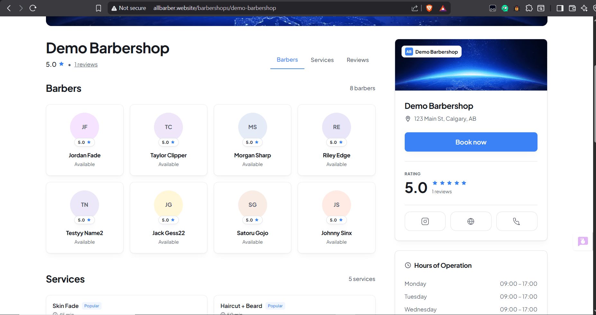Call the barbershop via phone icon
This screenshot has width=596, height=315.
(x=517, y=221)
